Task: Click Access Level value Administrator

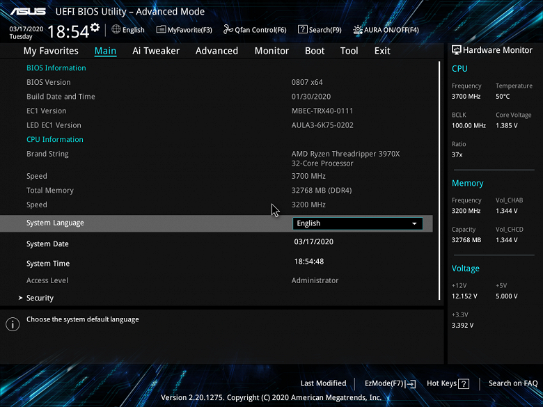Action: tap(315, 280)
